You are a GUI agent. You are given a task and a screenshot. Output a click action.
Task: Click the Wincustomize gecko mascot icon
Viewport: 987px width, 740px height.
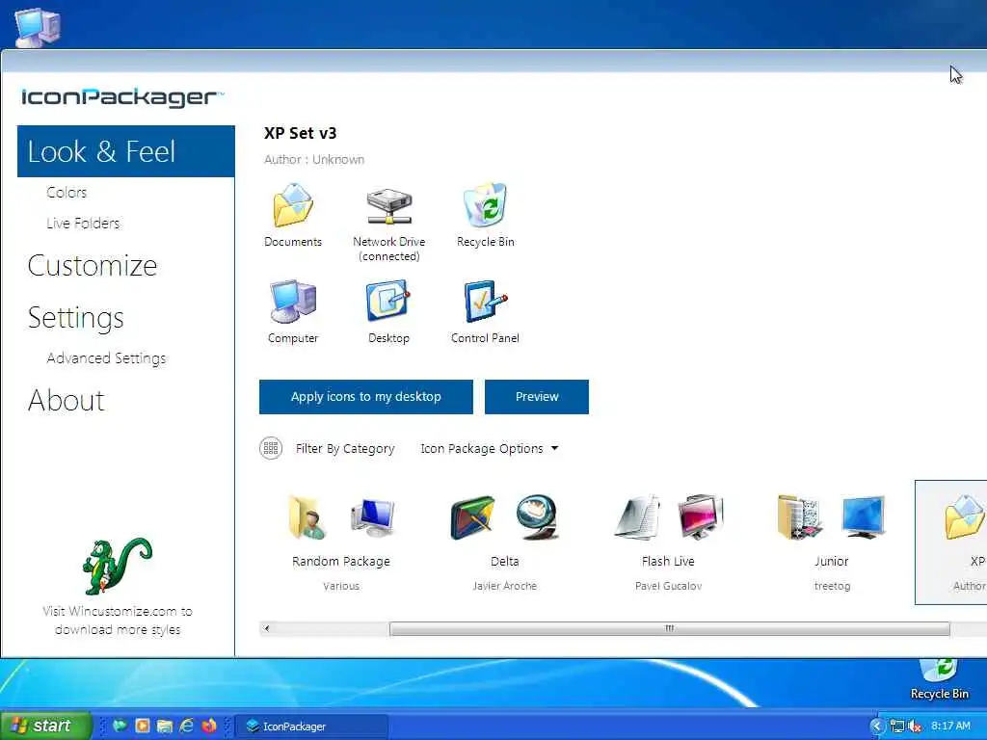pos(118,567)
